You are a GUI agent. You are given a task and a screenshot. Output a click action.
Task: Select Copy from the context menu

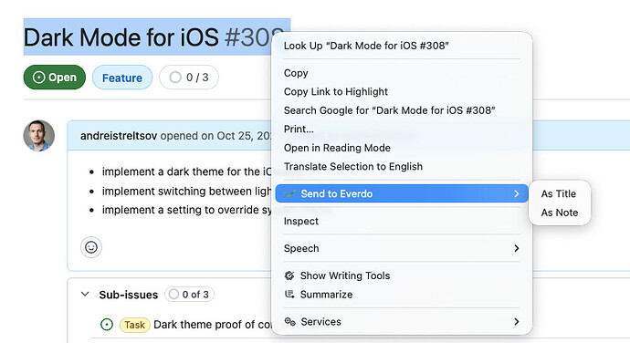click(402, 73)
